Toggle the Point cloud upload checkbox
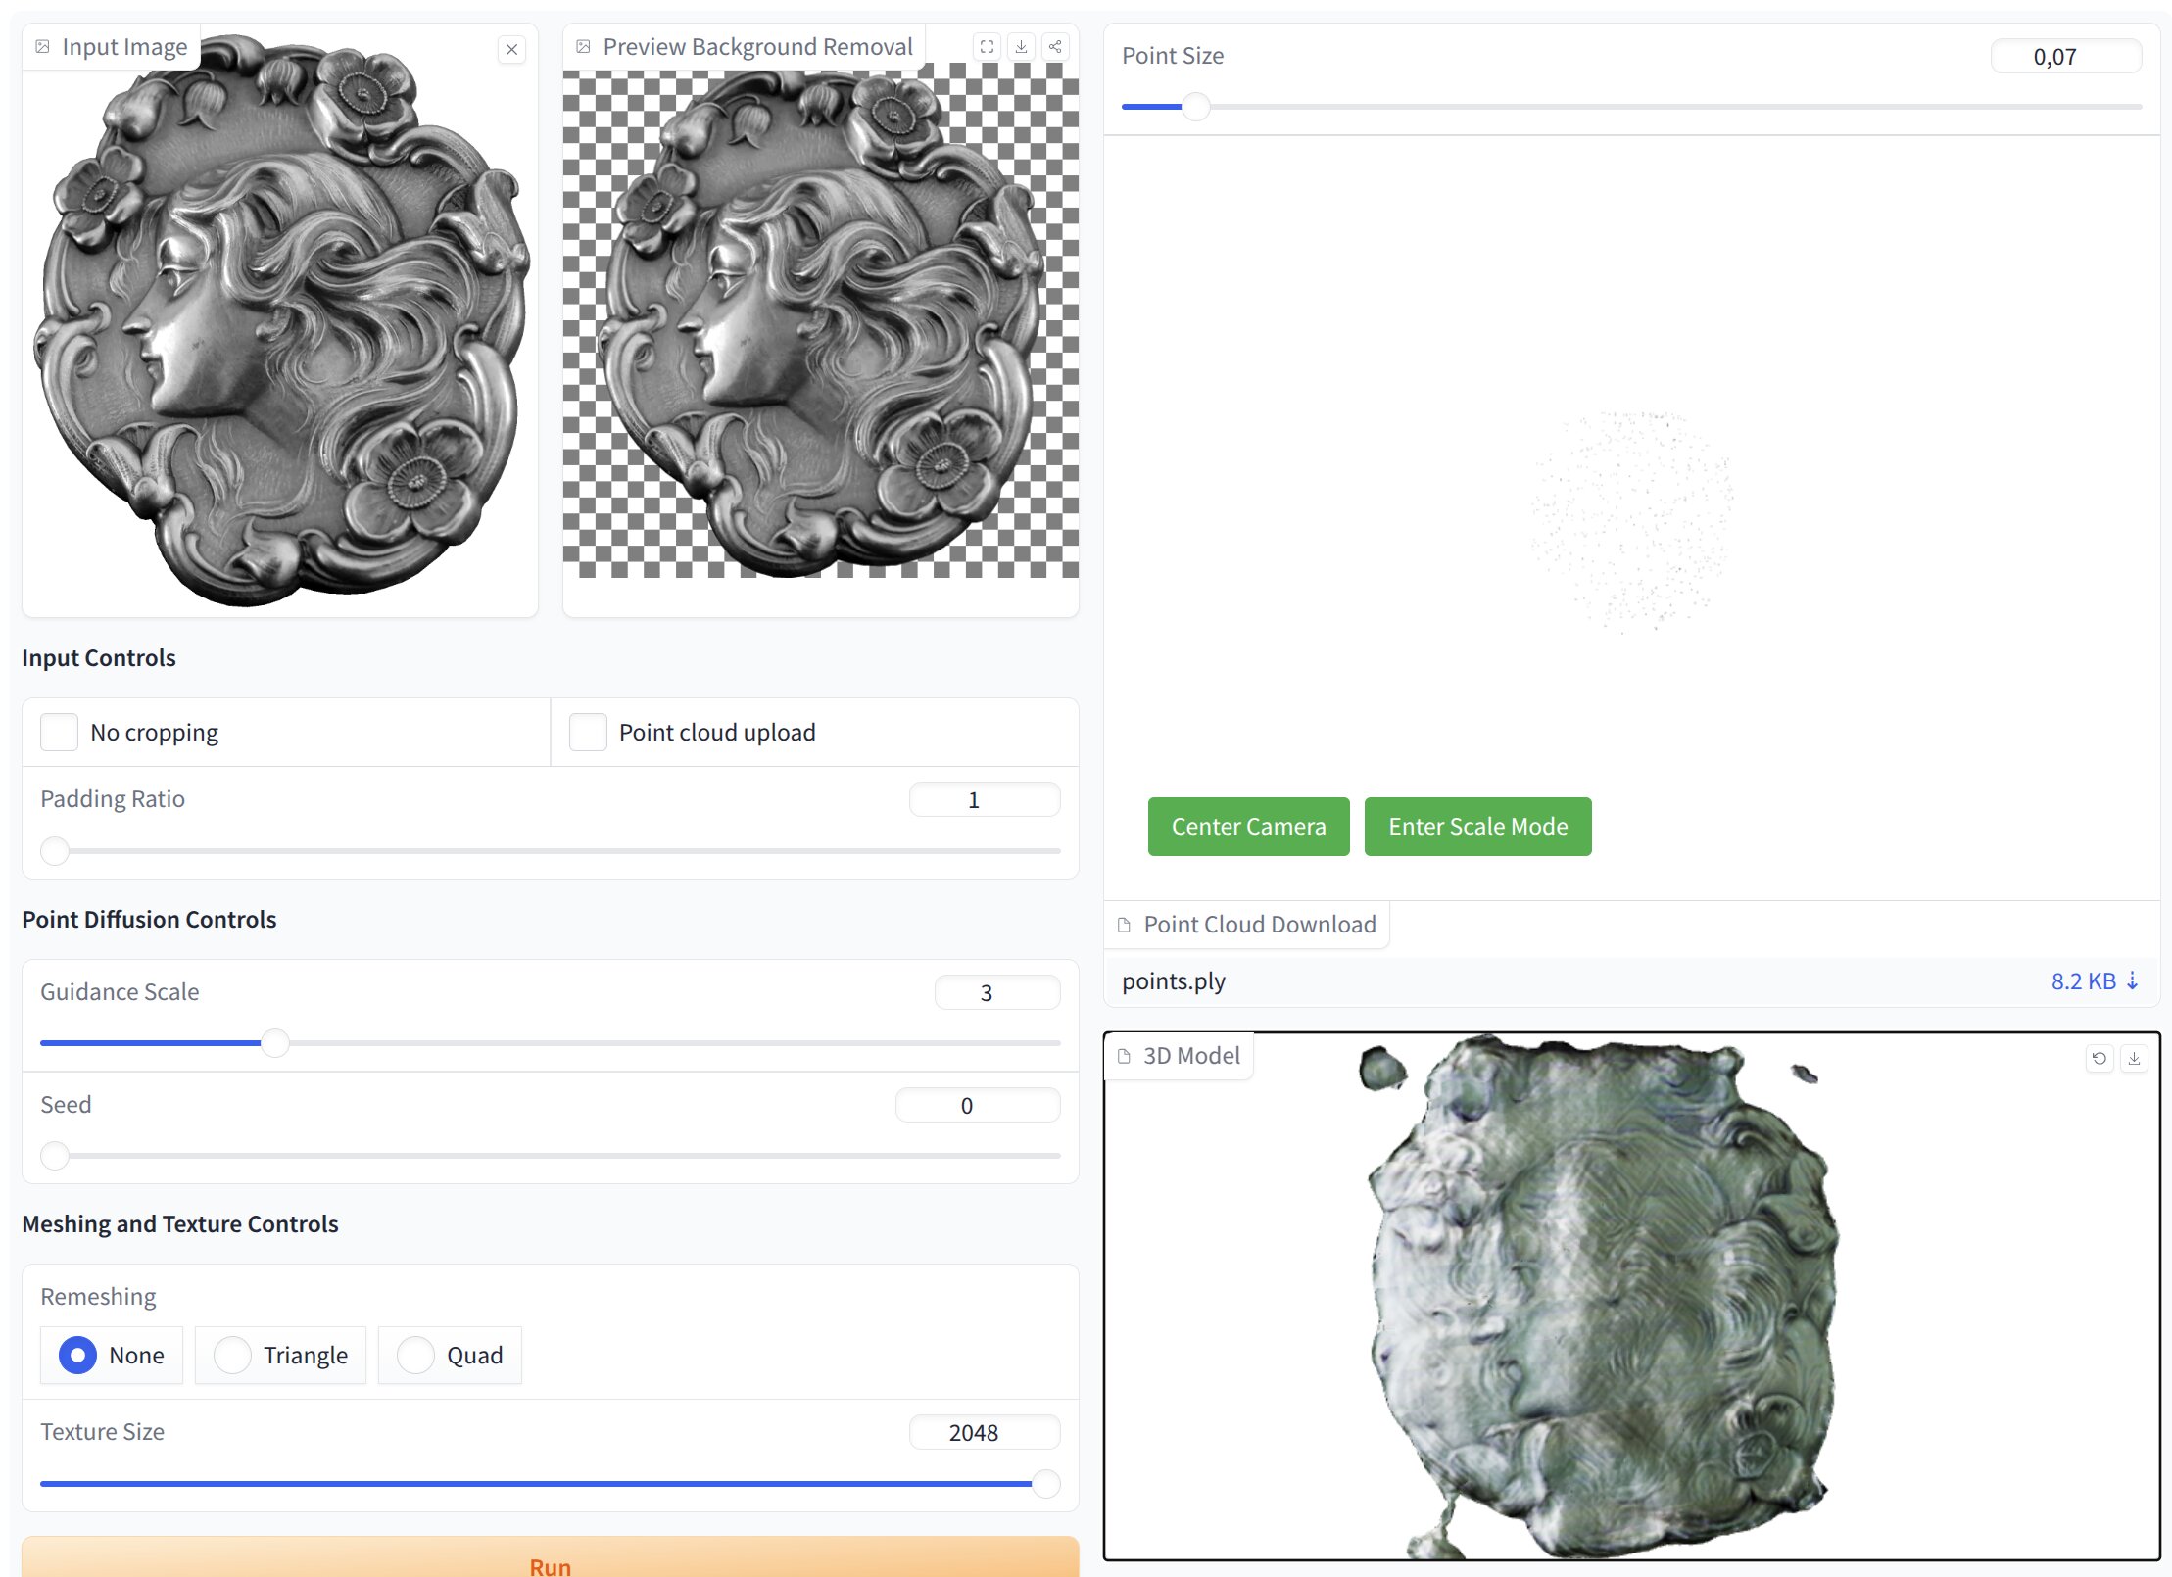This screenshot has height=1577, width=2172. [588, 732]
